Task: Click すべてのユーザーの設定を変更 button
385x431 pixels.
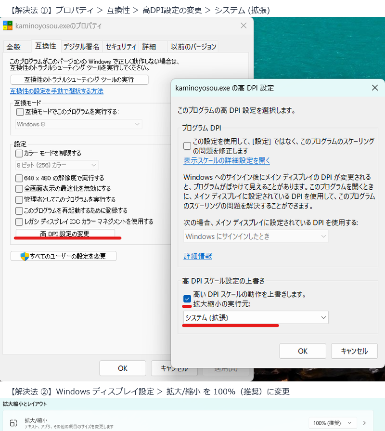Action: [64, 256]
